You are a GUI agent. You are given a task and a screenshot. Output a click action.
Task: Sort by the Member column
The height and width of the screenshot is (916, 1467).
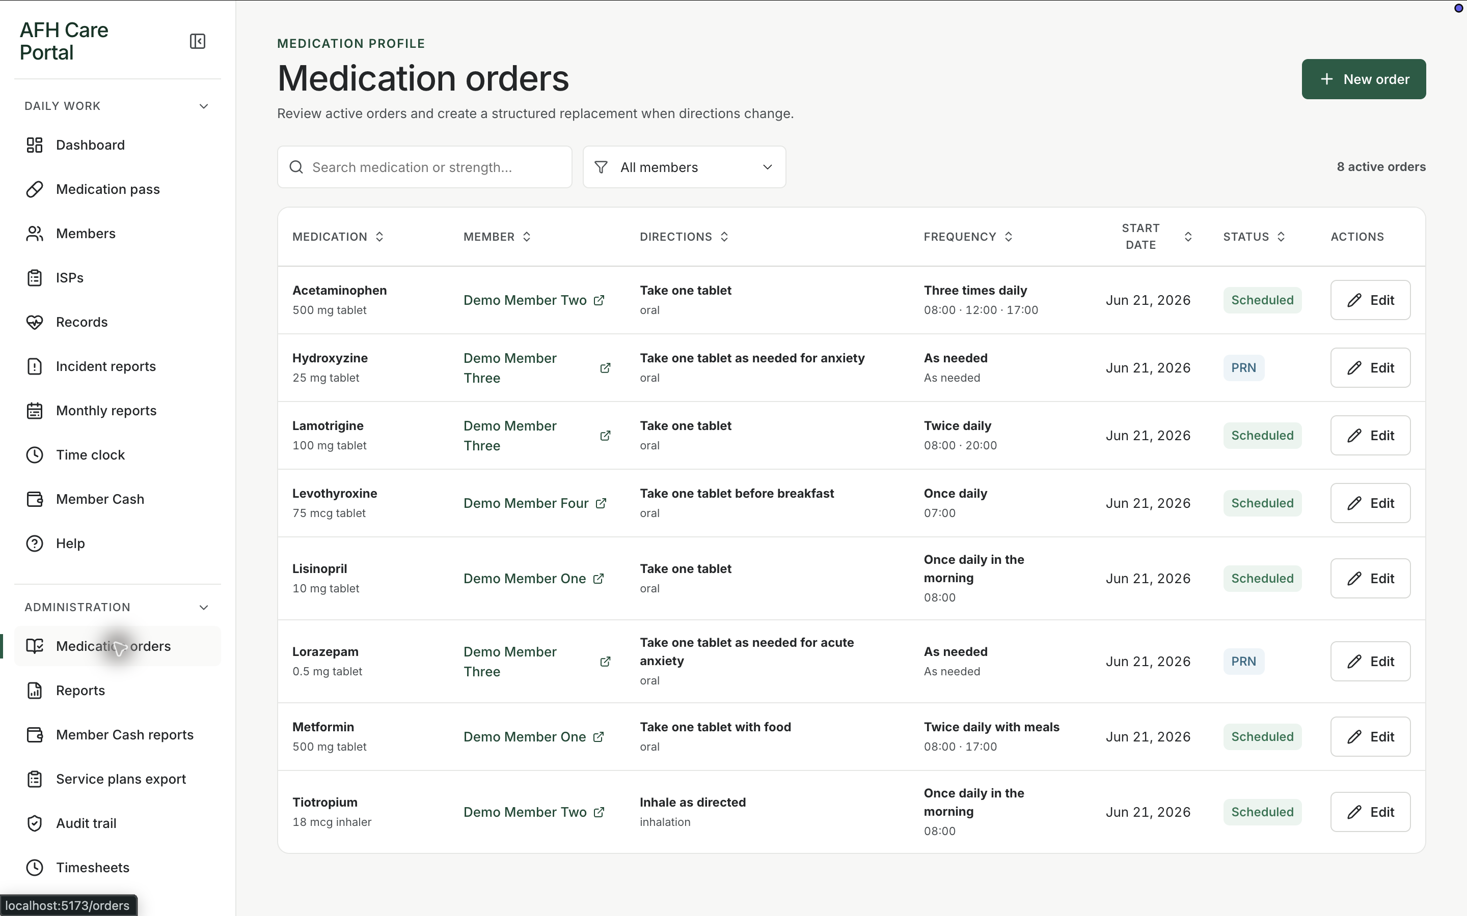pos(497,237)
